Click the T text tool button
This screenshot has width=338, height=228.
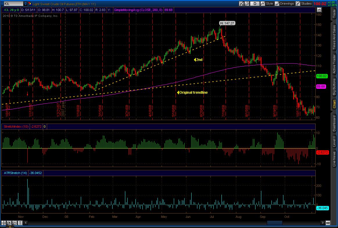coord(20,222)
